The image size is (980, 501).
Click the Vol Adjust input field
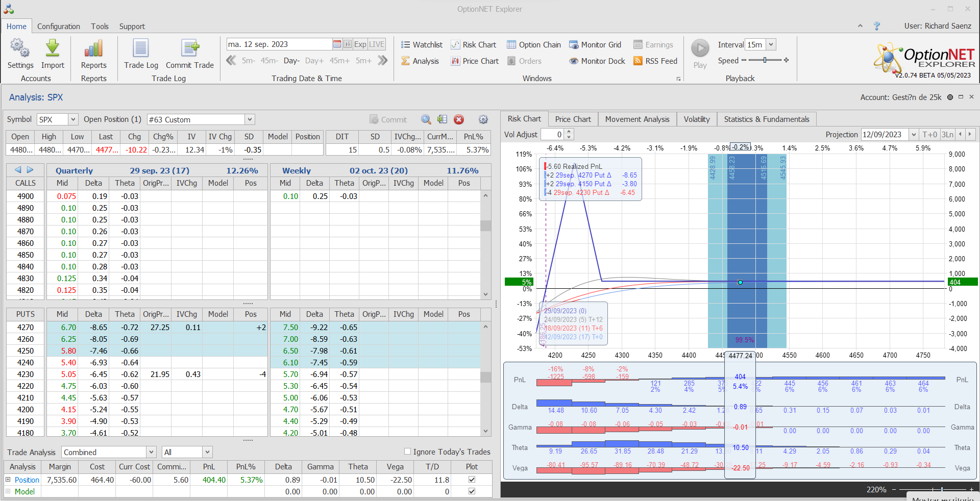(x=552, y=135)
